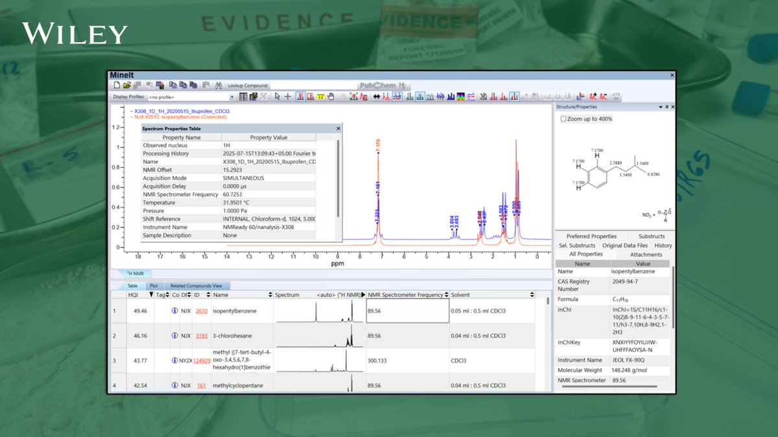This screenshot has width=778, height=437.
Task: Click the yellow peak label icon
Action: (x=321, y=97)
